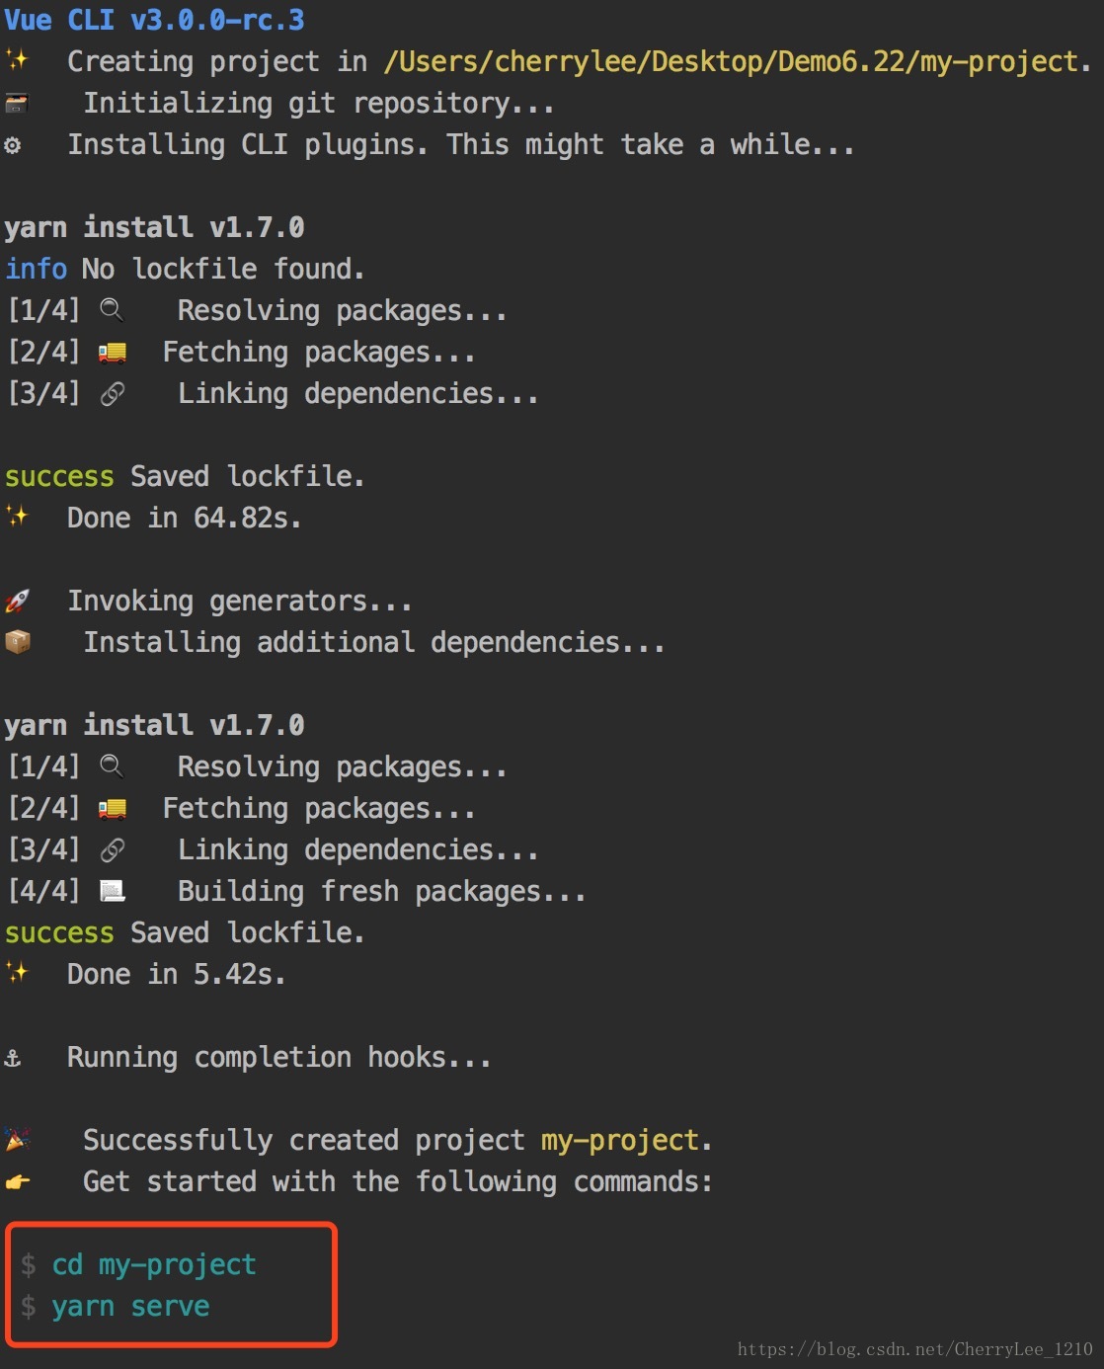Click the first 'Linking dependencies...' text
The image size is (1104, 1369).
[x=358, y=394]
